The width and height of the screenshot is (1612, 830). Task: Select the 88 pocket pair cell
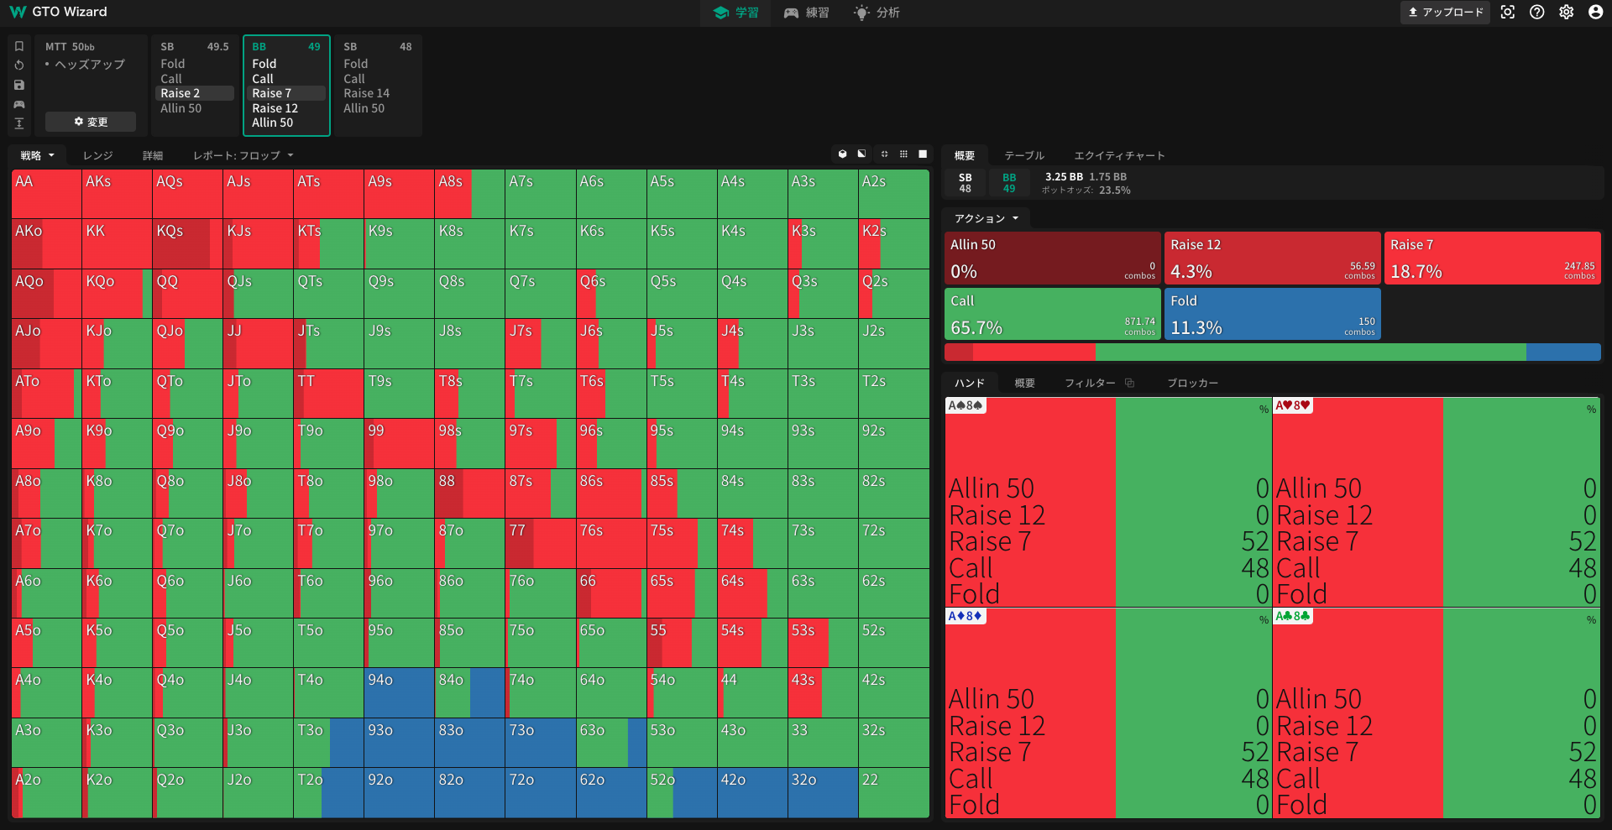coord(469,493)
